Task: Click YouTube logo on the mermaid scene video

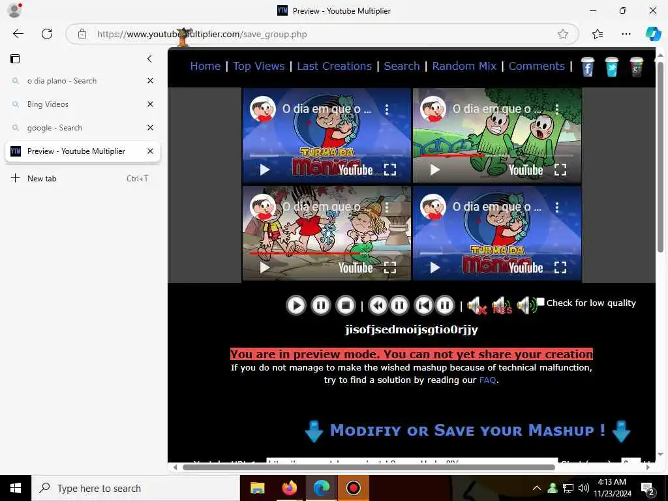Action: point(356,268)
